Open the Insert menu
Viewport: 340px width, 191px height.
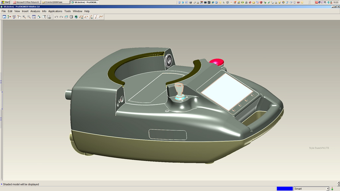coord(25,11)
